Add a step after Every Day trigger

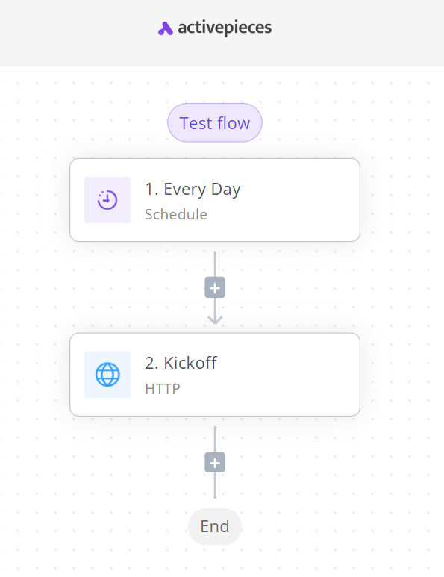(x=215, y=287)
